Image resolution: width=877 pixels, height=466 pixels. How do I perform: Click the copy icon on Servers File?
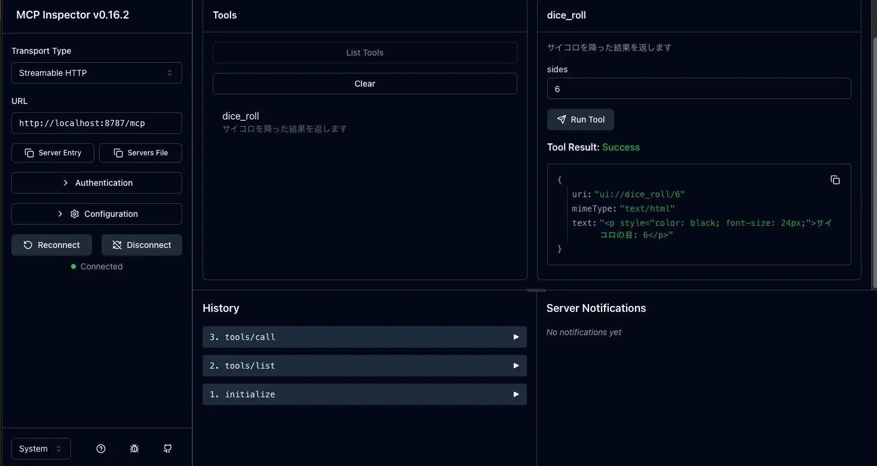point(118,153)
